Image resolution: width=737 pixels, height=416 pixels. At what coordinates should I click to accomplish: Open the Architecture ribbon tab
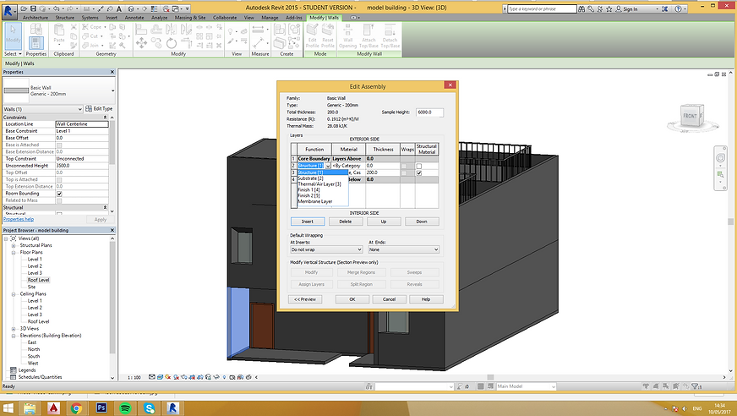pyautogui.click(x=35, y=17)
